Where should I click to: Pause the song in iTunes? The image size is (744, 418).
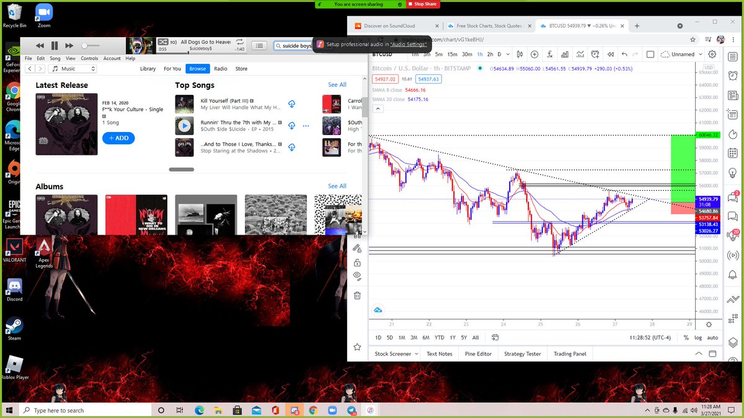coord(55,46)
